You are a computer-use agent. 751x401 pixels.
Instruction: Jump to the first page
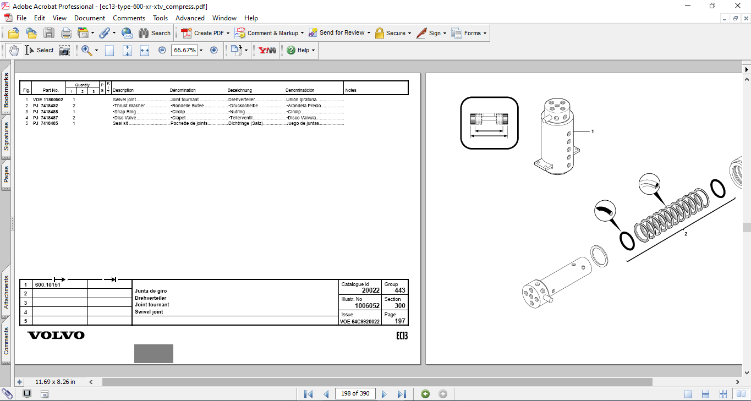(309, 394)
